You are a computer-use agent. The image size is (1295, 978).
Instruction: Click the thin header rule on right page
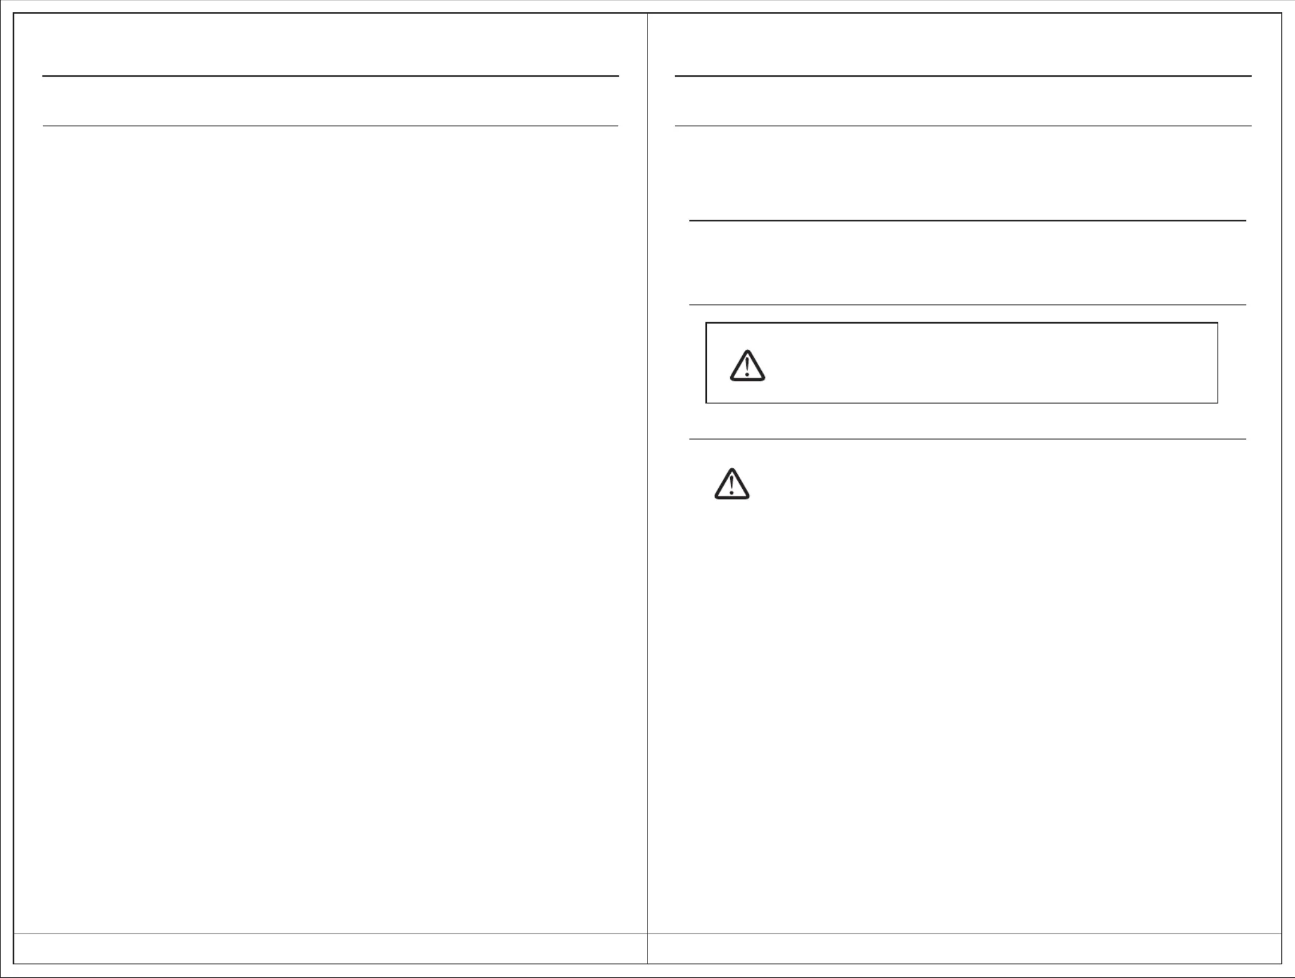963,126
